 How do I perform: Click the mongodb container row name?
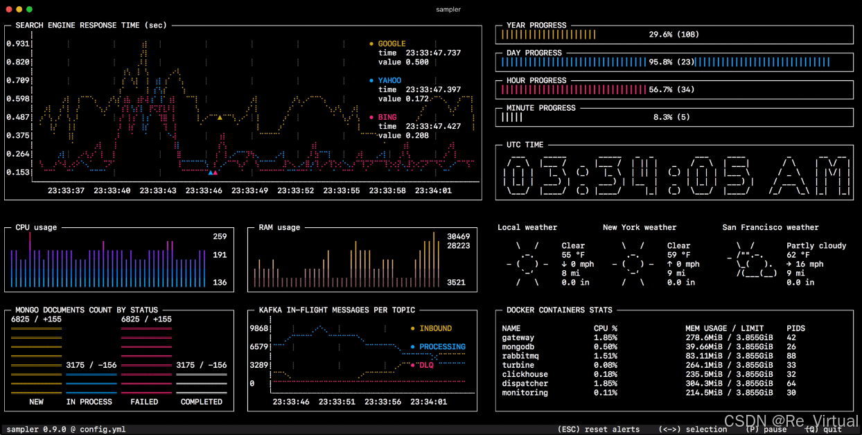518,346
